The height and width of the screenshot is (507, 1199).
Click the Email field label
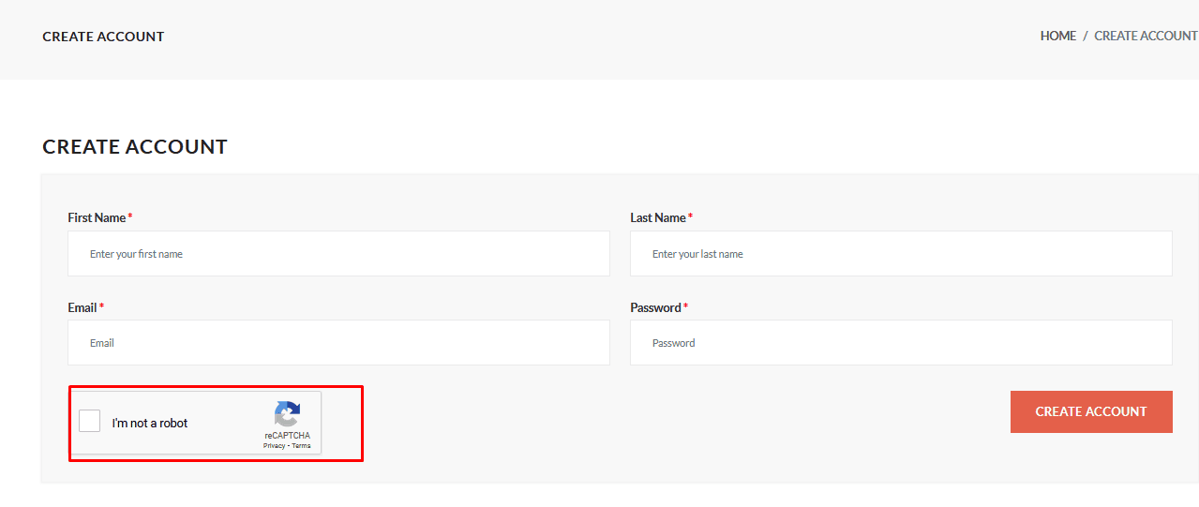pyautogui.click(x=82, y=307)
